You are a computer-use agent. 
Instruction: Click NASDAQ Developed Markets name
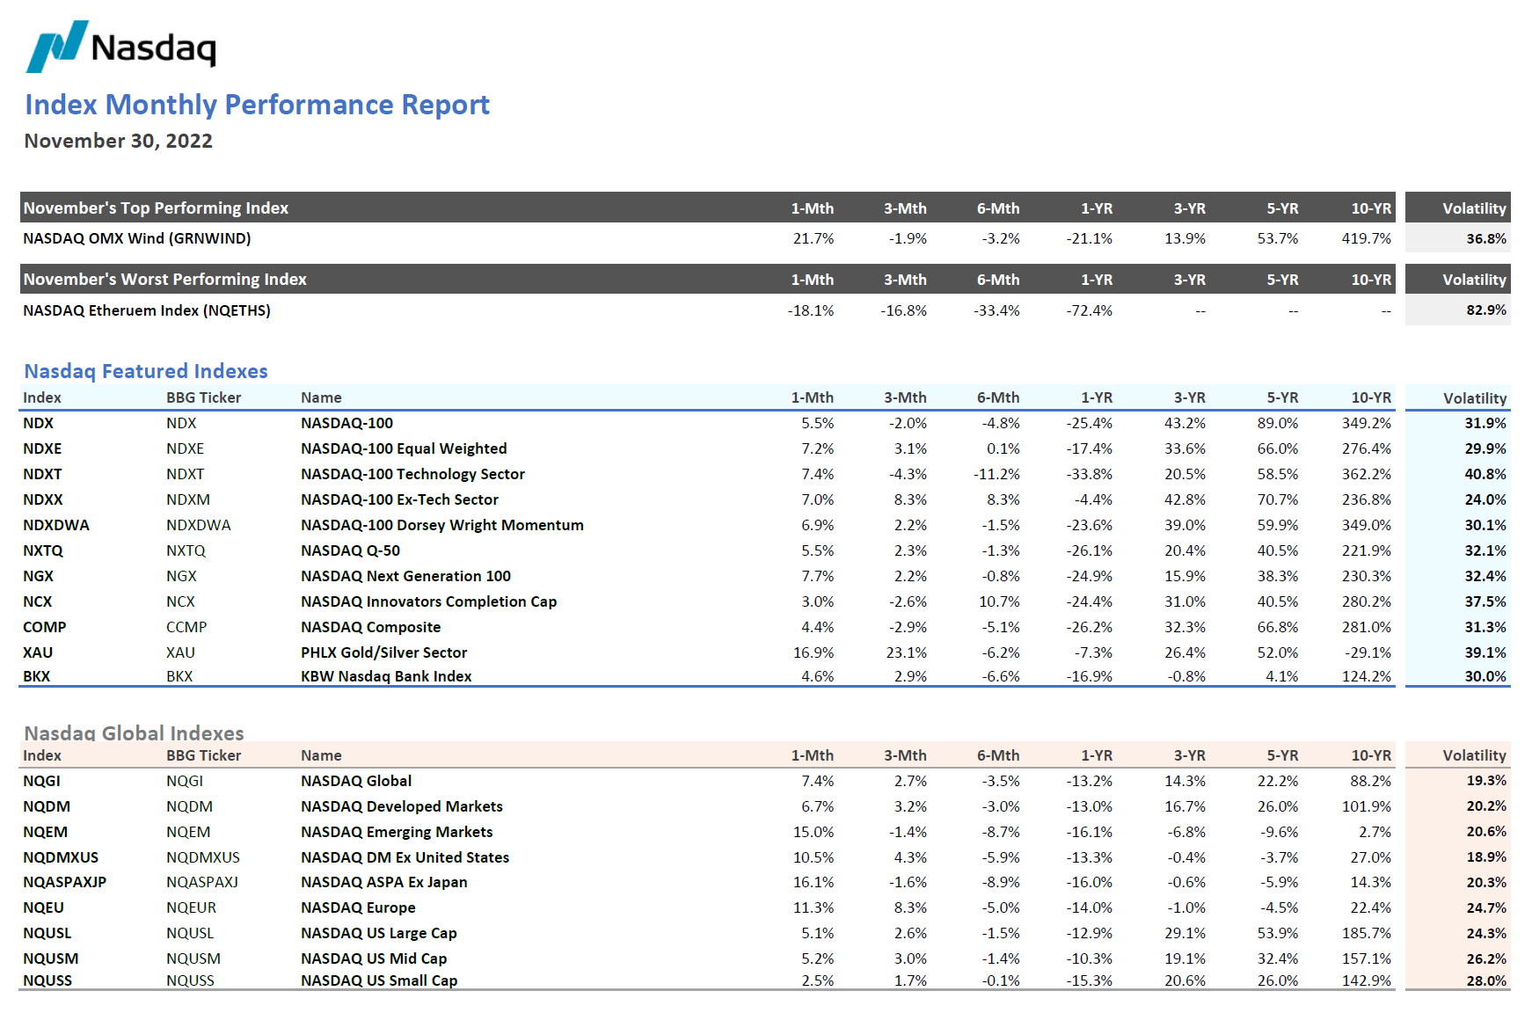[x=402, y=806]
